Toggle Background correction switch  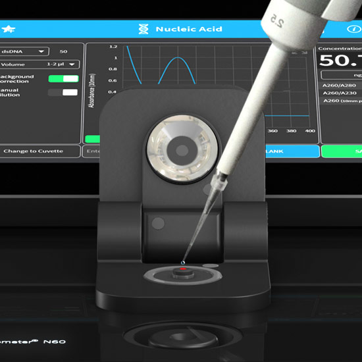pyautogui.click(x=63, y=79)
